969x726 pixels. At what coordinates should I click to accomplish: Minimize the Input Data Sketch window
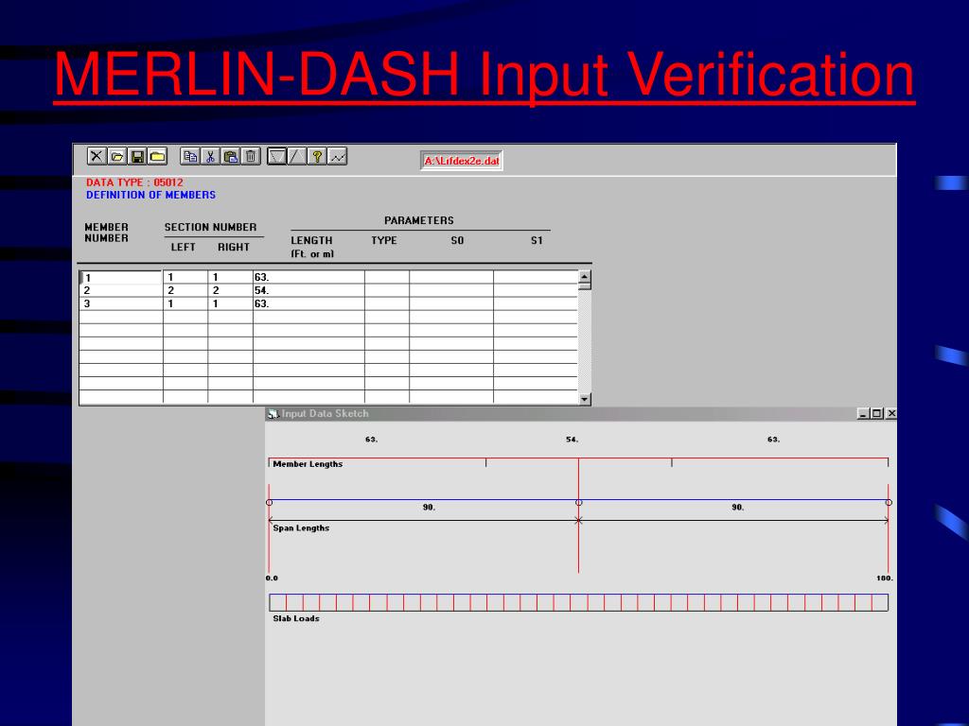(x=863, y=414)
